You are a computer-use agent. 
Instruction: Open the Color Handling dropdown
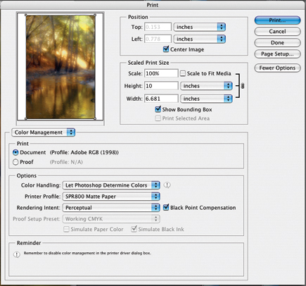coord(111,185)
